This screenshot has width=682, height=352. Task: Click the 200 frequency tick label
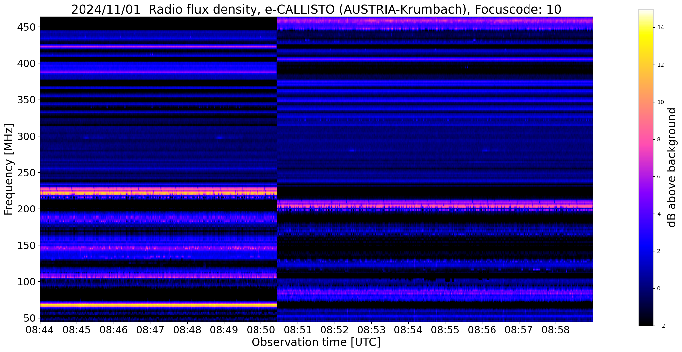tap(27, 209)
